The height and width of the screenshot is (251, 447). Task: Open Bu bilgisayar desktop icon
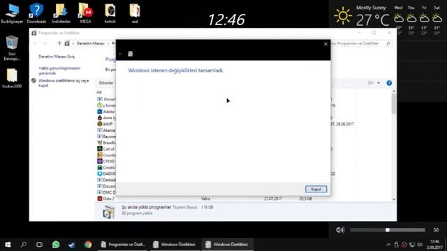pos(12,14)
